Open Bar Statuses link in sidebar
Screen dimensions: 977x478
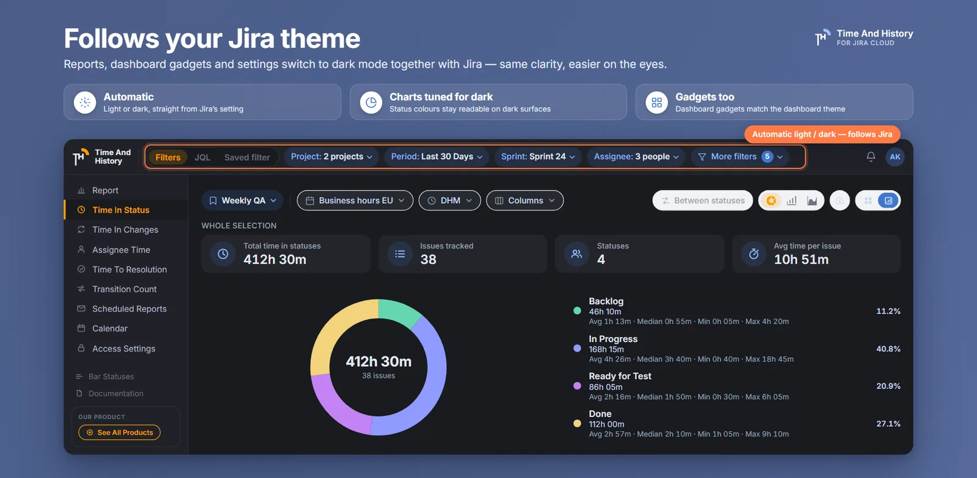tap(105, 377)
